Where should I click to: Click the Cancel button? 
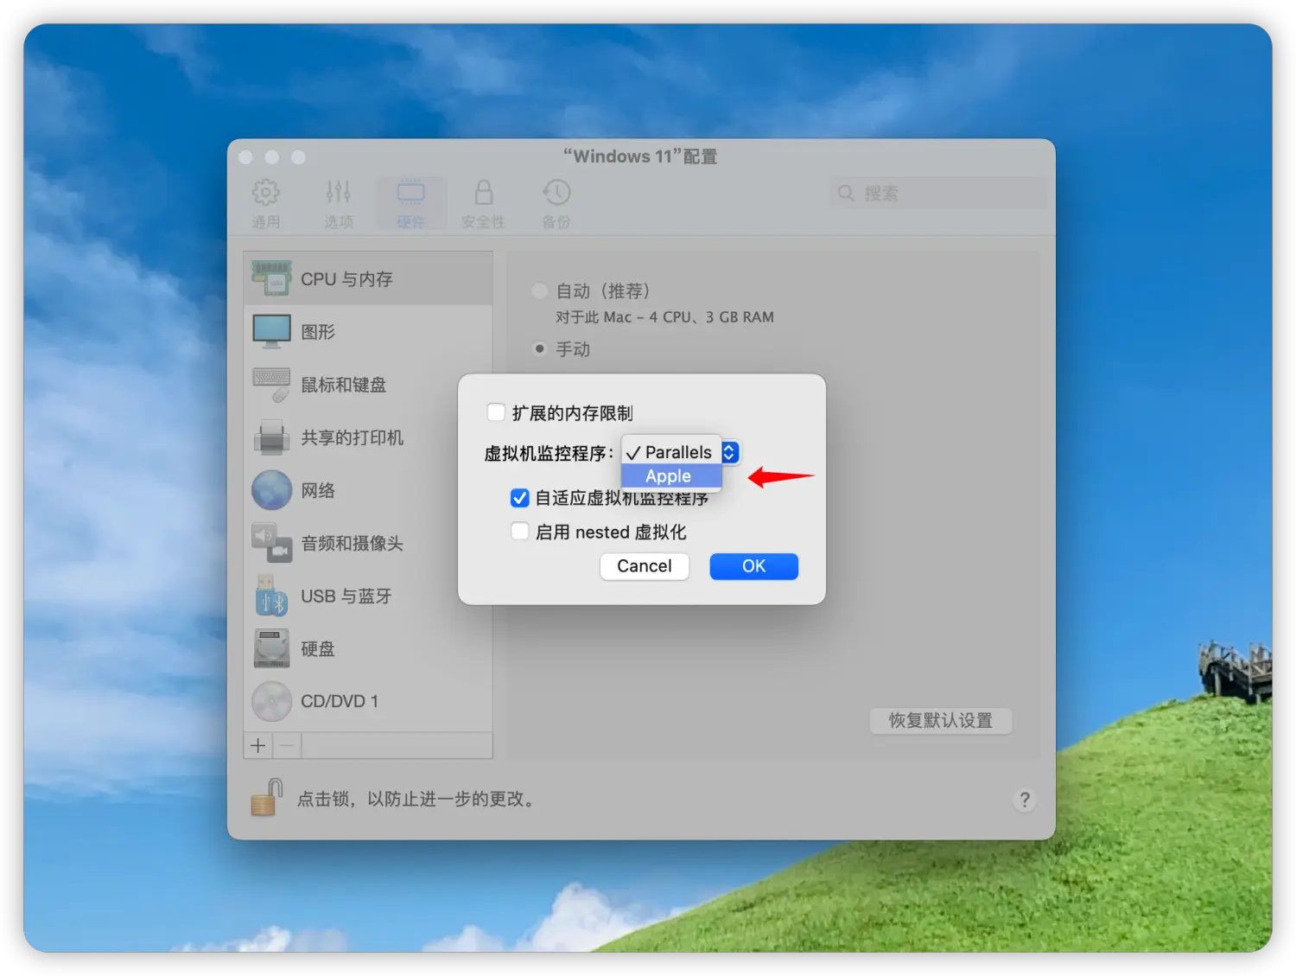point(644,566)
